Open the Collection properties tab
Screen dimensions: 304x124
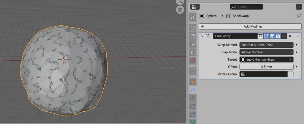click(x=192, y=71)
